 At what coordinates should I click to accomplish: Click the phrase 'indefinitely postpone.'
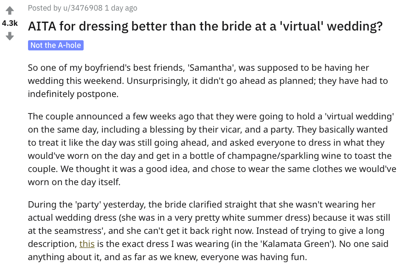pos(73,94)
